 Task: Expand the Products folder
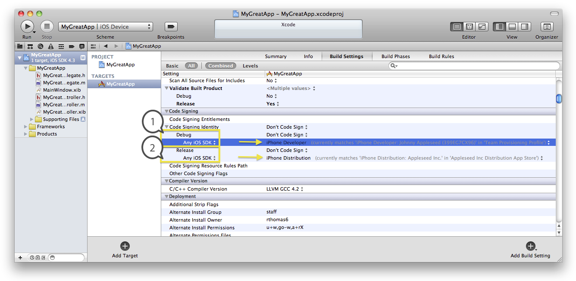click(26, 134)
